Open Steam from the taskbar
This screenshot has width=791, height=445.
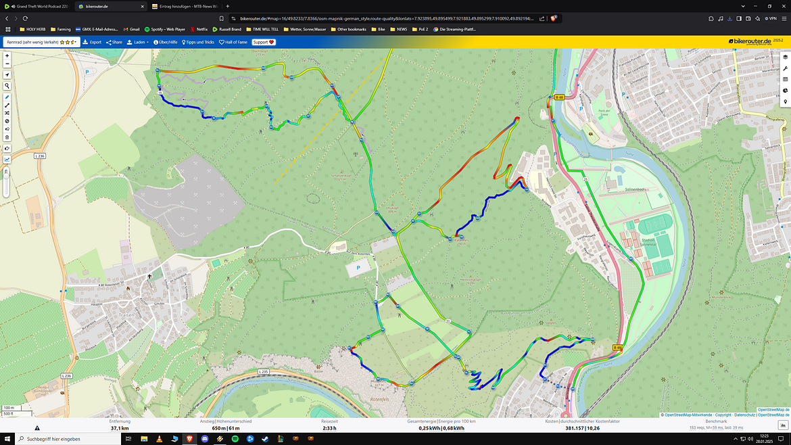(x=265, y=439)
